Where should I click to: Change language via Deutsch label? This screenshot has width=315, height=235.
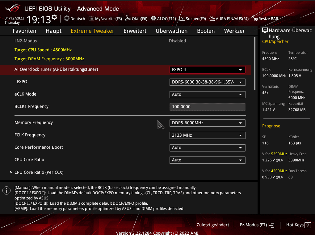tap(78, 19)
